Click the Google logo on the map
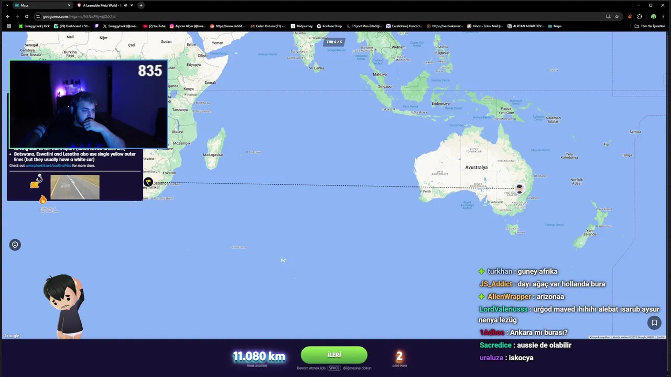Screen dimensions: 671x377 coord(12,336)
